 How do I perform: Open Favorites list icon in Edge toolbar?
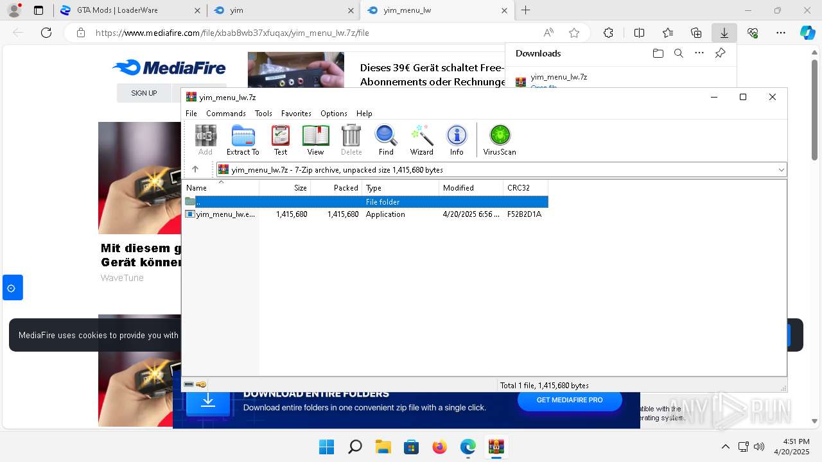click(668, 33)
